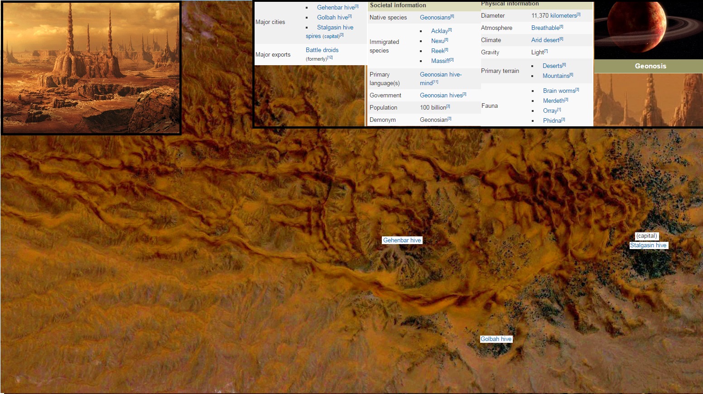Click the Arid desert climate link
This screenshot has height=394, width=703.
pos(545,40)
